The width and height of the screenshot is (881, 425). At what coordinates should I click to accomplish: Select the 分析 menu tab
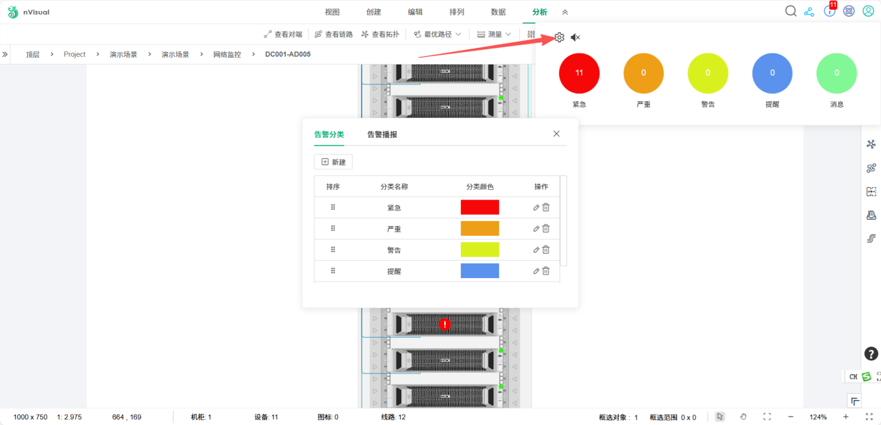539,12
